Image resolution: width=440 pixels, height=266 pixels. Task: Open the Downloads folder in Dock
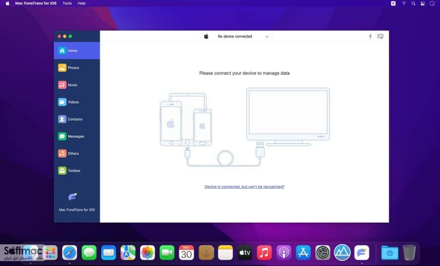[390, 253]
